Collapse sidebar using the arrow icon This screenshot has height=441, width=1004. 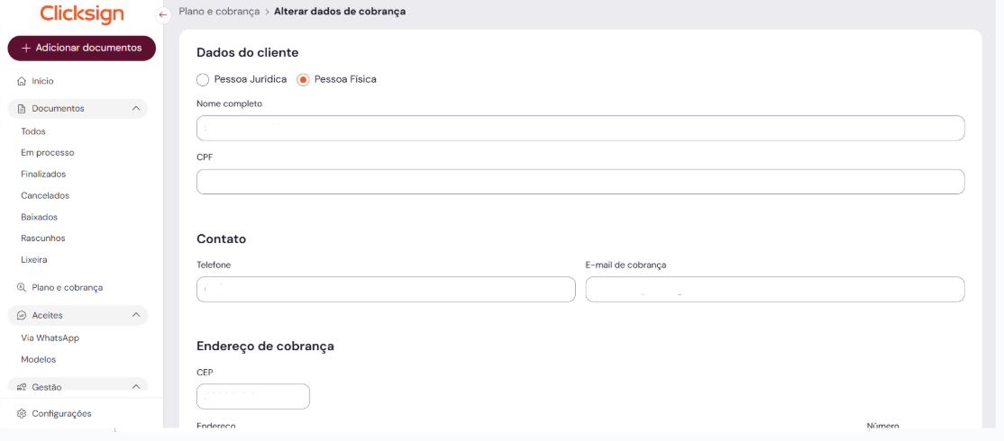coord(163,14)
